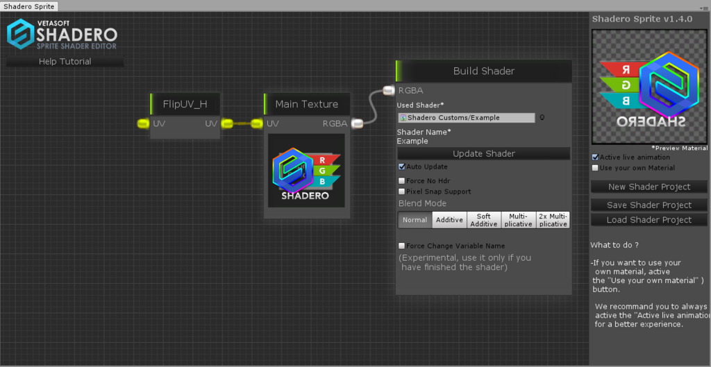The height and width of the screenshot is (367, 711).
Task: Click the Blend Mode label
Action: tap(422, 203)
